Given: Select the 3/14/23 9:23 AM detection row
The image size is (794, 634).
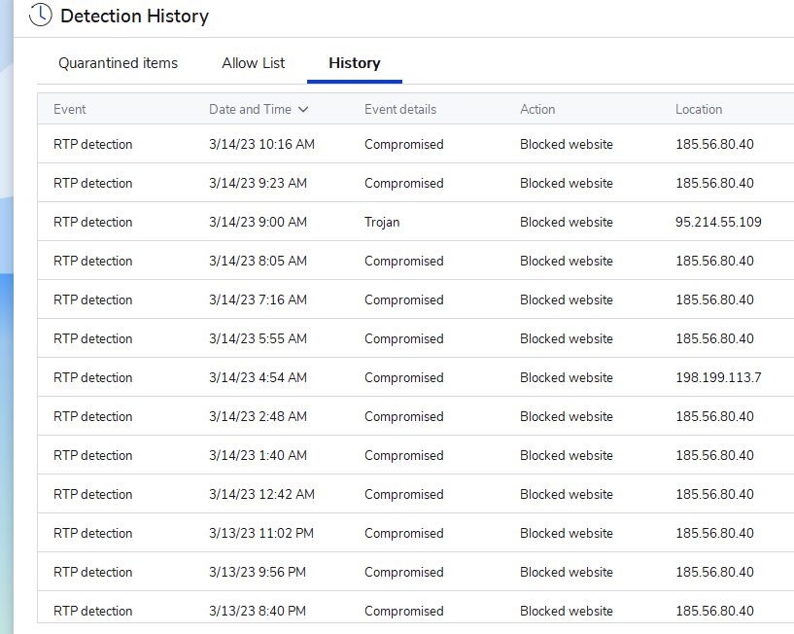Looking at the screenshot, I should coord(258,183).
